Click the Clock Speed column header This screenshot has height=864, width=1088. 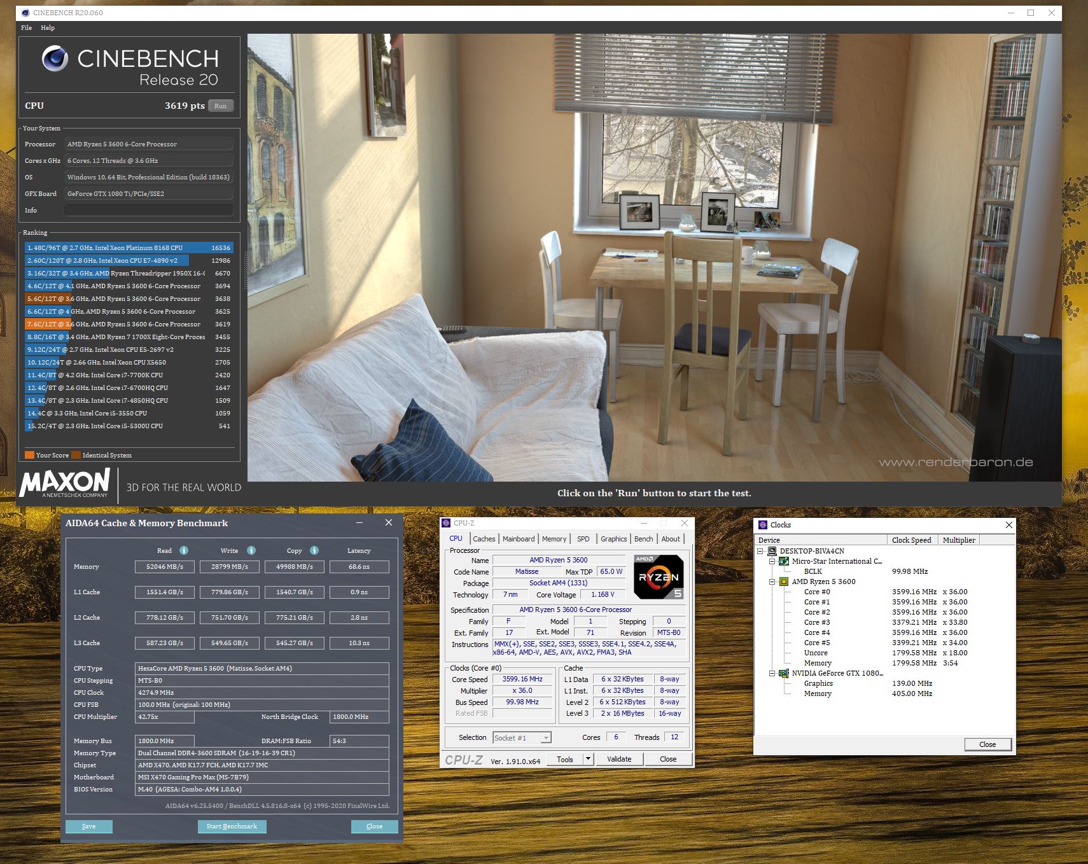click(912, 540)
